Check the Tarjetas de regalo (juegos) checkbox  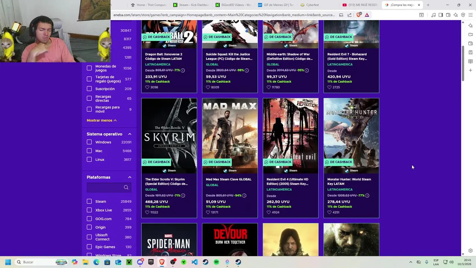89,79
